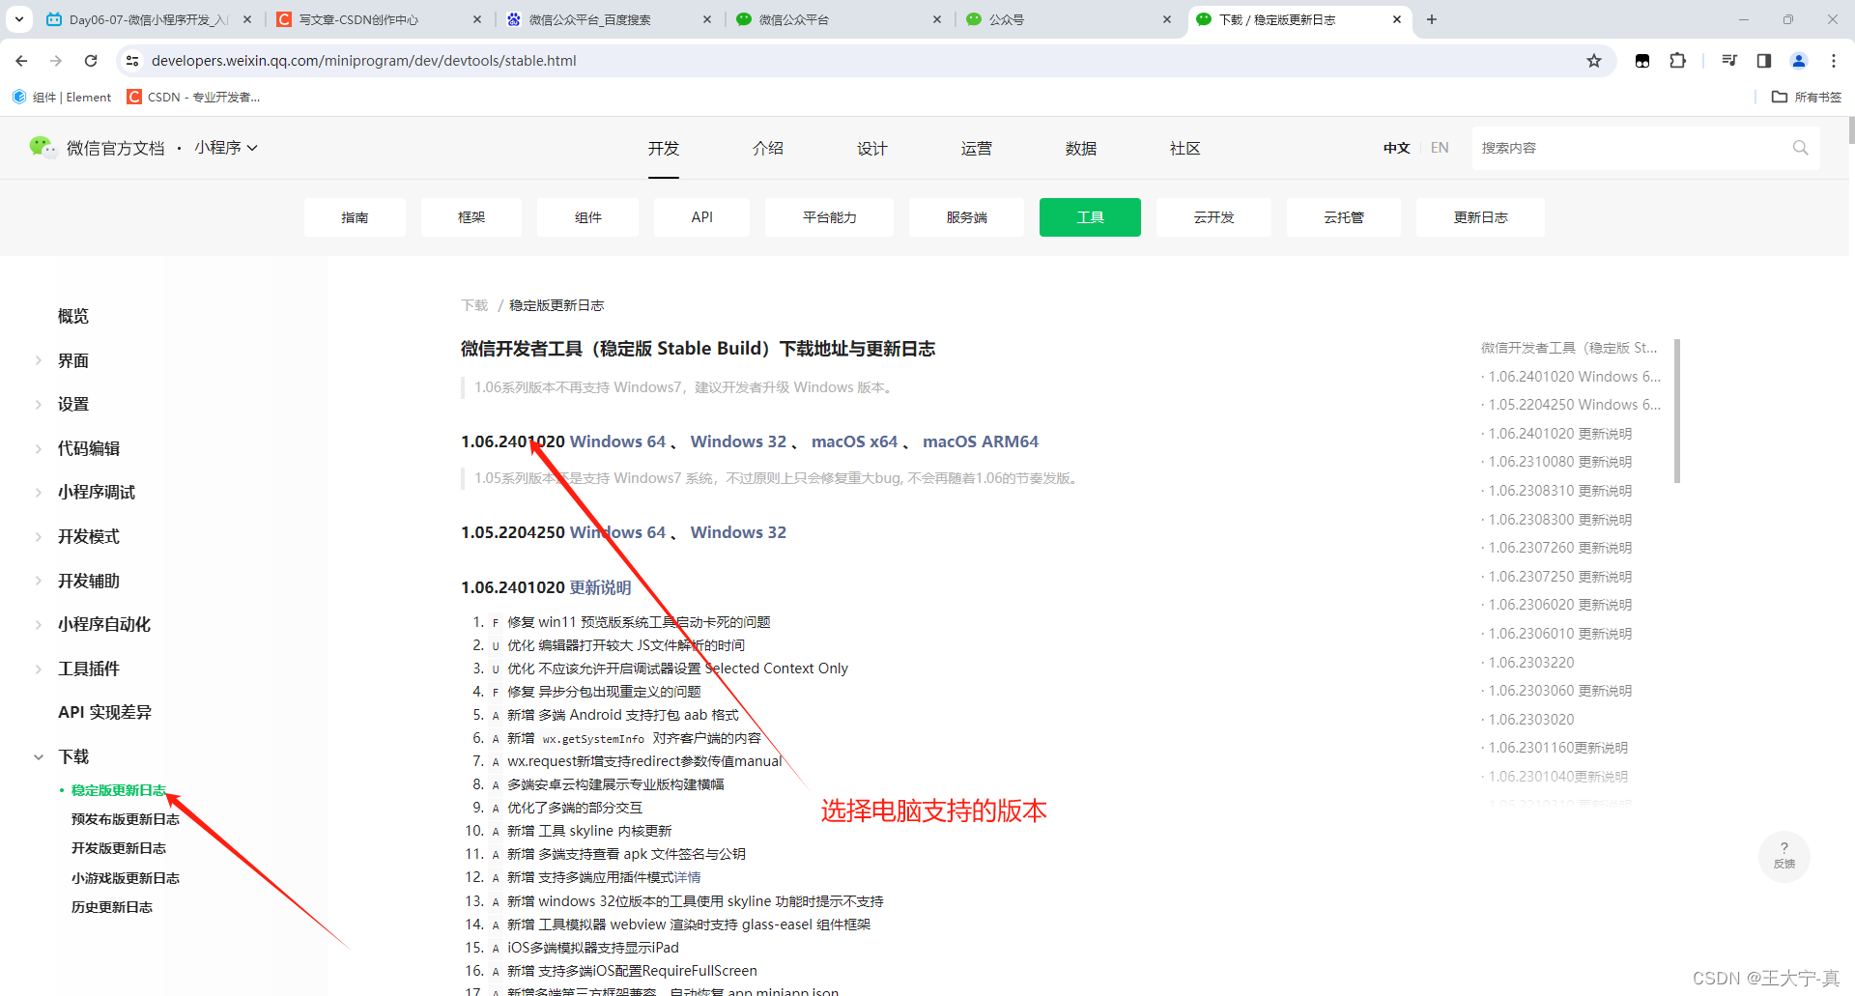Open the tab search dropdown arrow
The height and width of the screenshot is (996, 1855).
[x=19, y=19]
